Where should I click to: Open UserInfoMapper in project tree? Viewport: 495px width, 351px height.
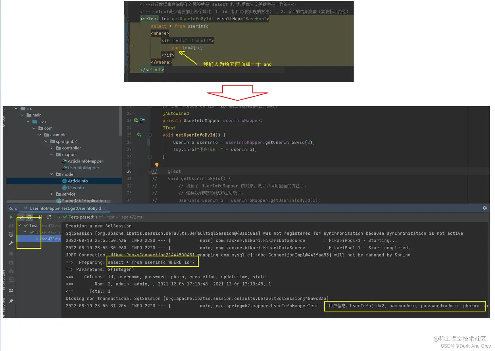click(x=81, y=168)
